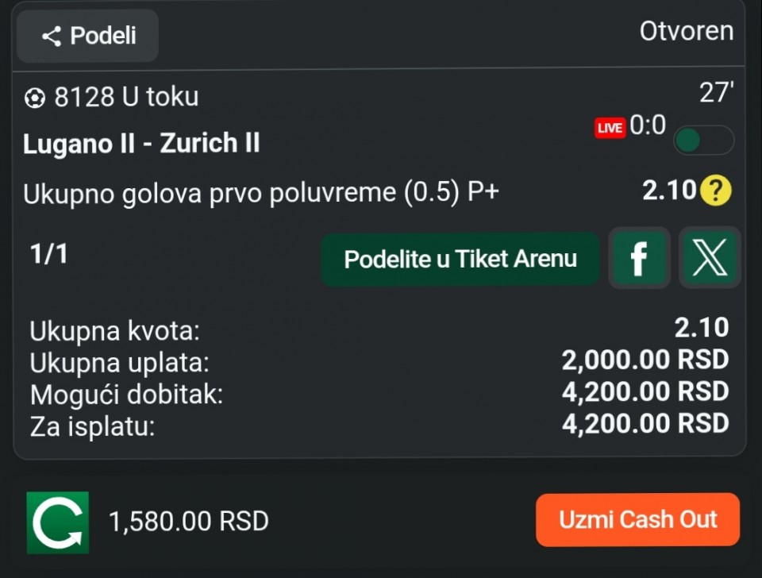Share ticket on Facebook
The width and height of the screenshot is (762, 578).
tap(637, 258)
